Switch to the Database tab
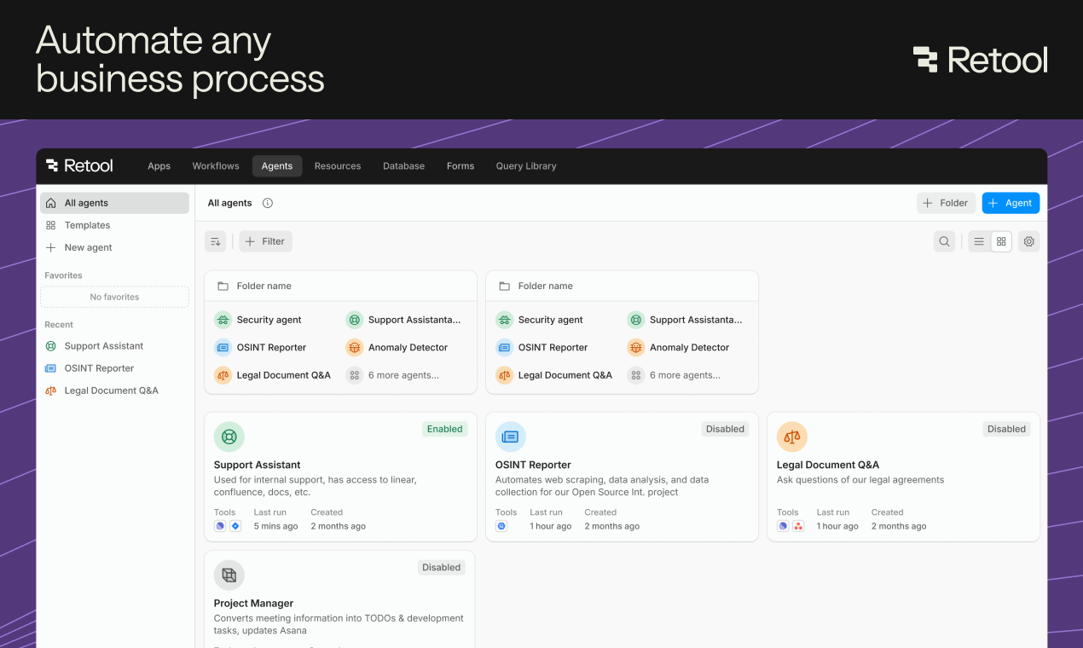This screenshot has width=1083, height=648. 403,166
